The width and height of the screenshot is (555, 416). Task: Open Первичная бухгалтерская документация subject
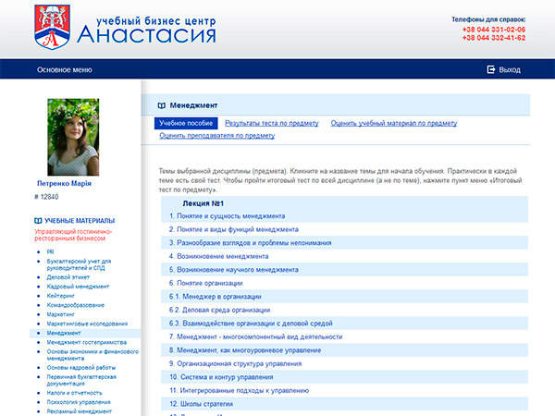(x=81, y=380)
